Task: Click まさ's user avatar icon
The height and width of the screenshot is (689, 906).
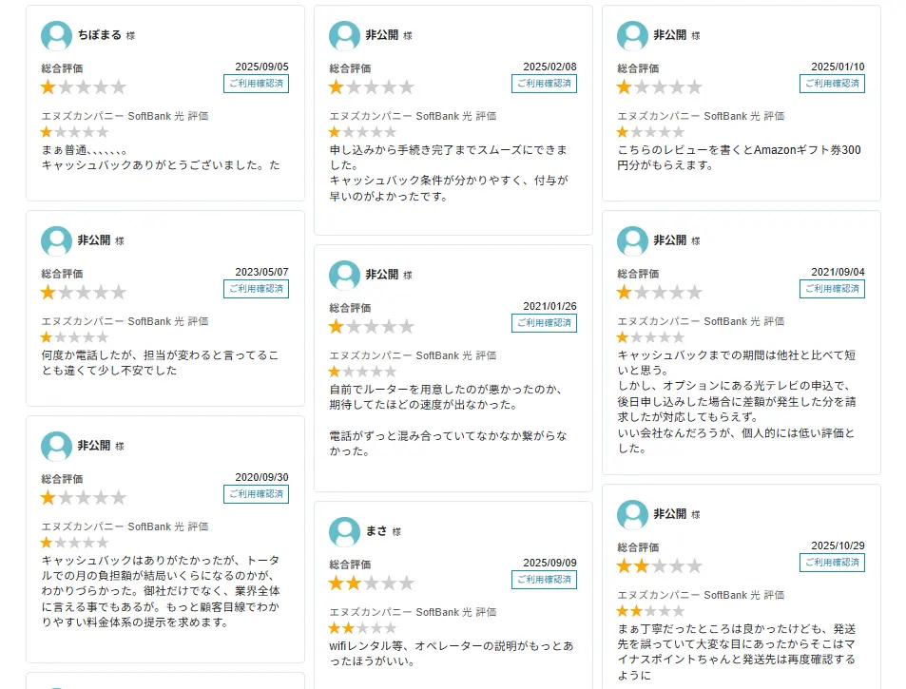Action: point(344,532)
